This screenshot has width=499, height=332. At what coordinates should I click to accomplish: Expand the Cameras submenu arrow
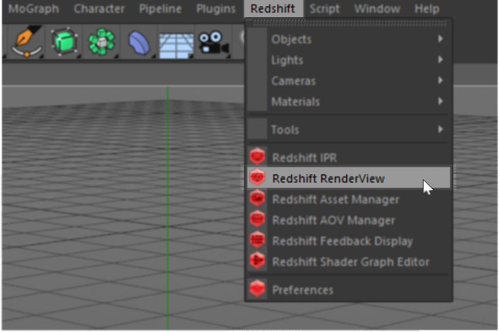point(440,80)
